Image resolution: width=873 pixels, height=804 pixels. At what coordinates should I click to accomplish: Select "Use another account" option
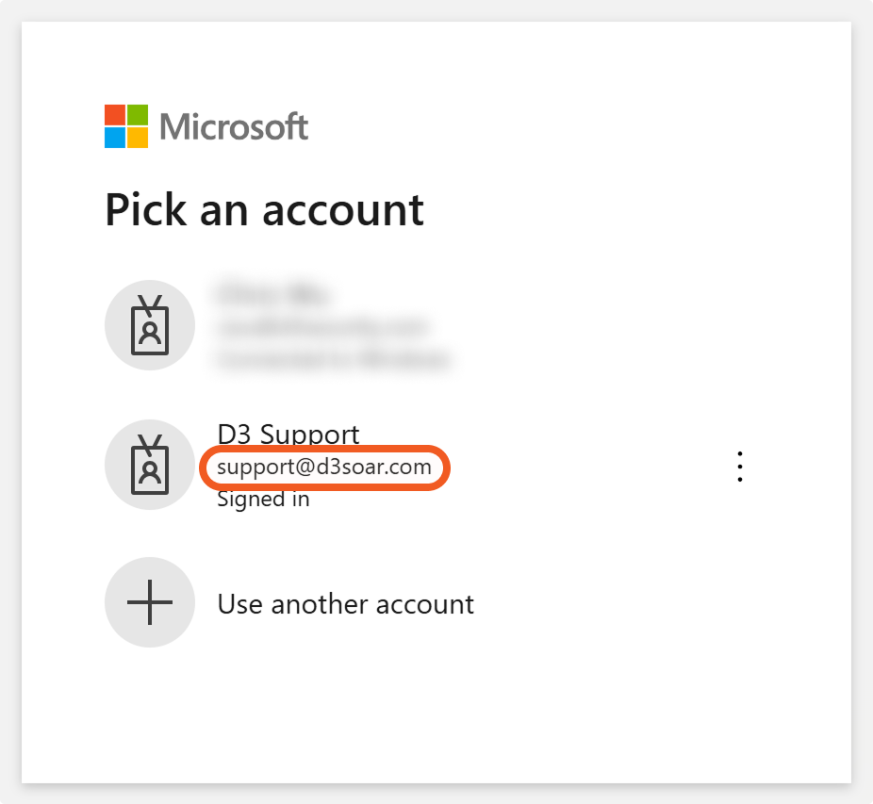tap(345, 603)
